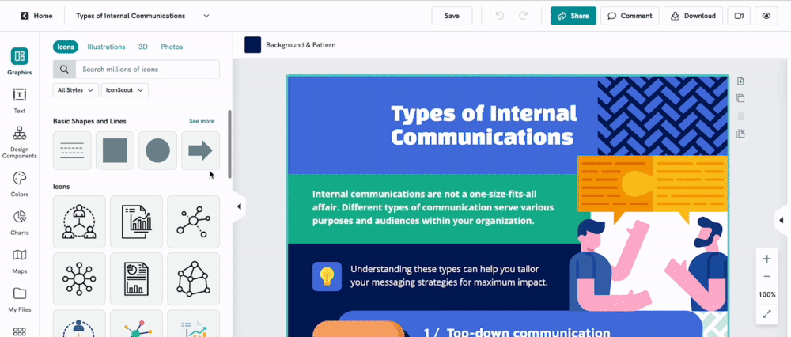Image resolution: width=791 pixels, height=337 pixels.
Task: Click the search magnifier icon
Action: 64,69
